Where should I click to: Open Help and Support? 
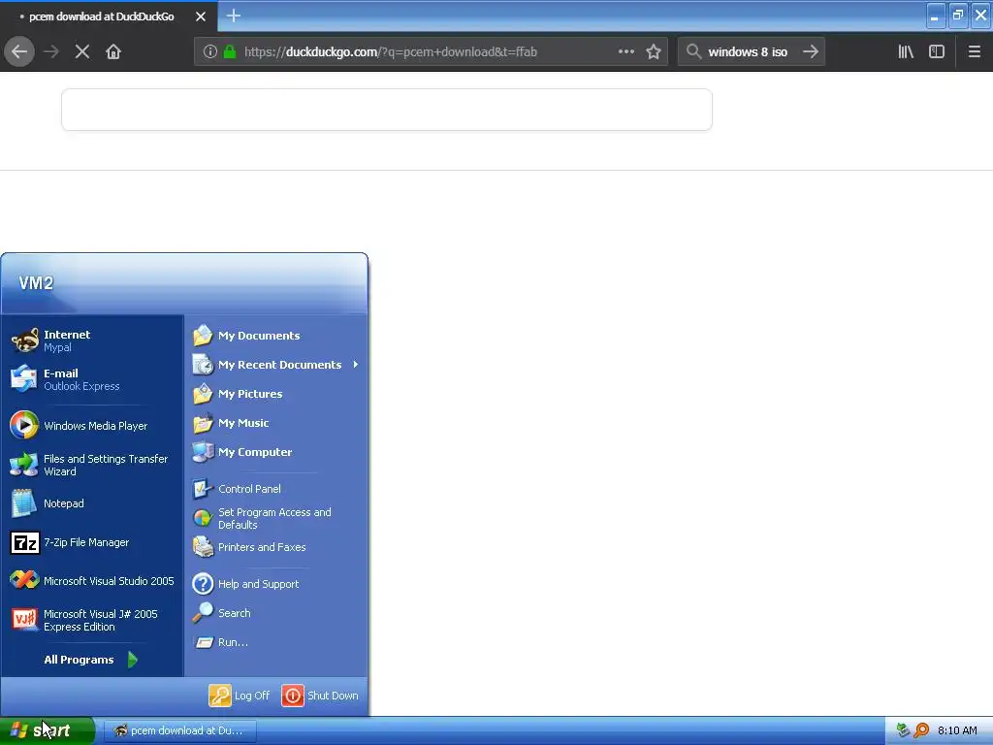click(x=276, y=584)
